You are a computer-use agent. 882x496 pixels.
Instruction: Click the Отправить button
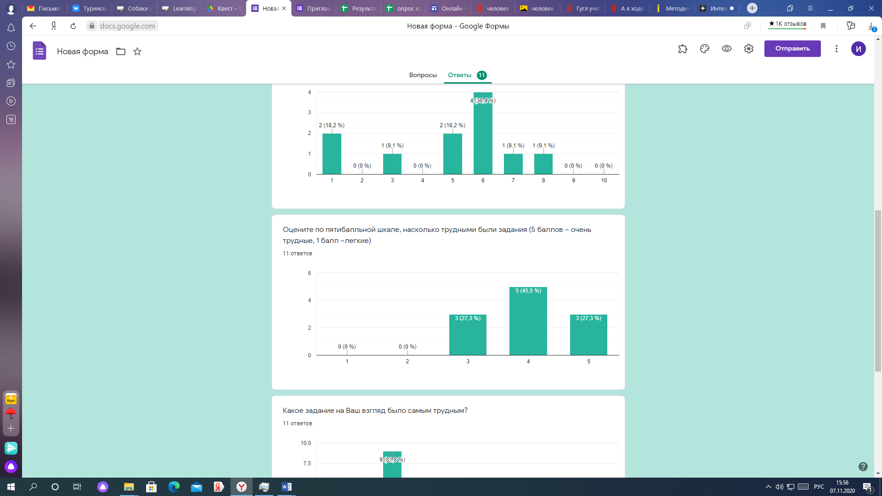click(792, 49)
